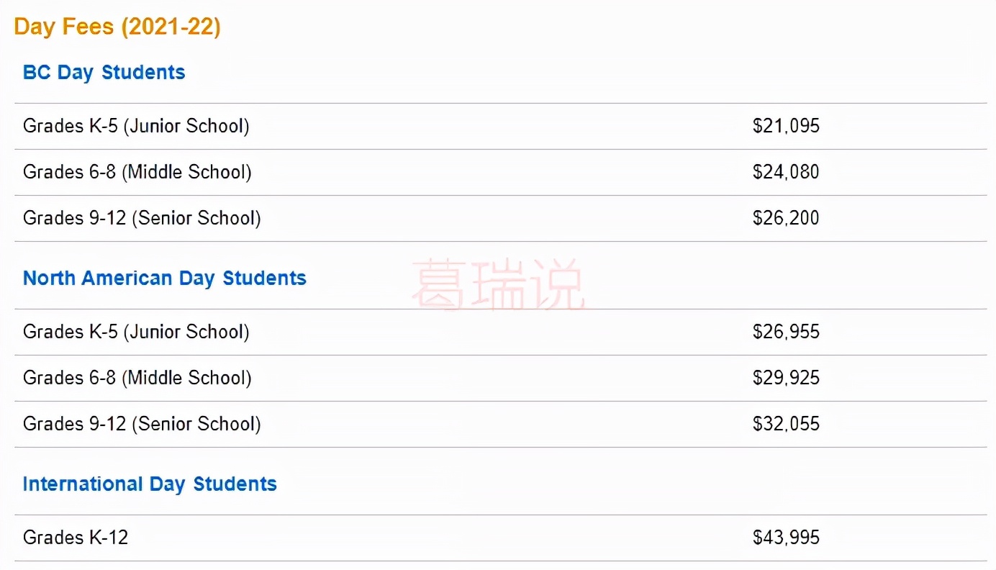Click North American Grades 9-12 (Senior School) label
Screen dimensions: 996x570
pos(142,425)
